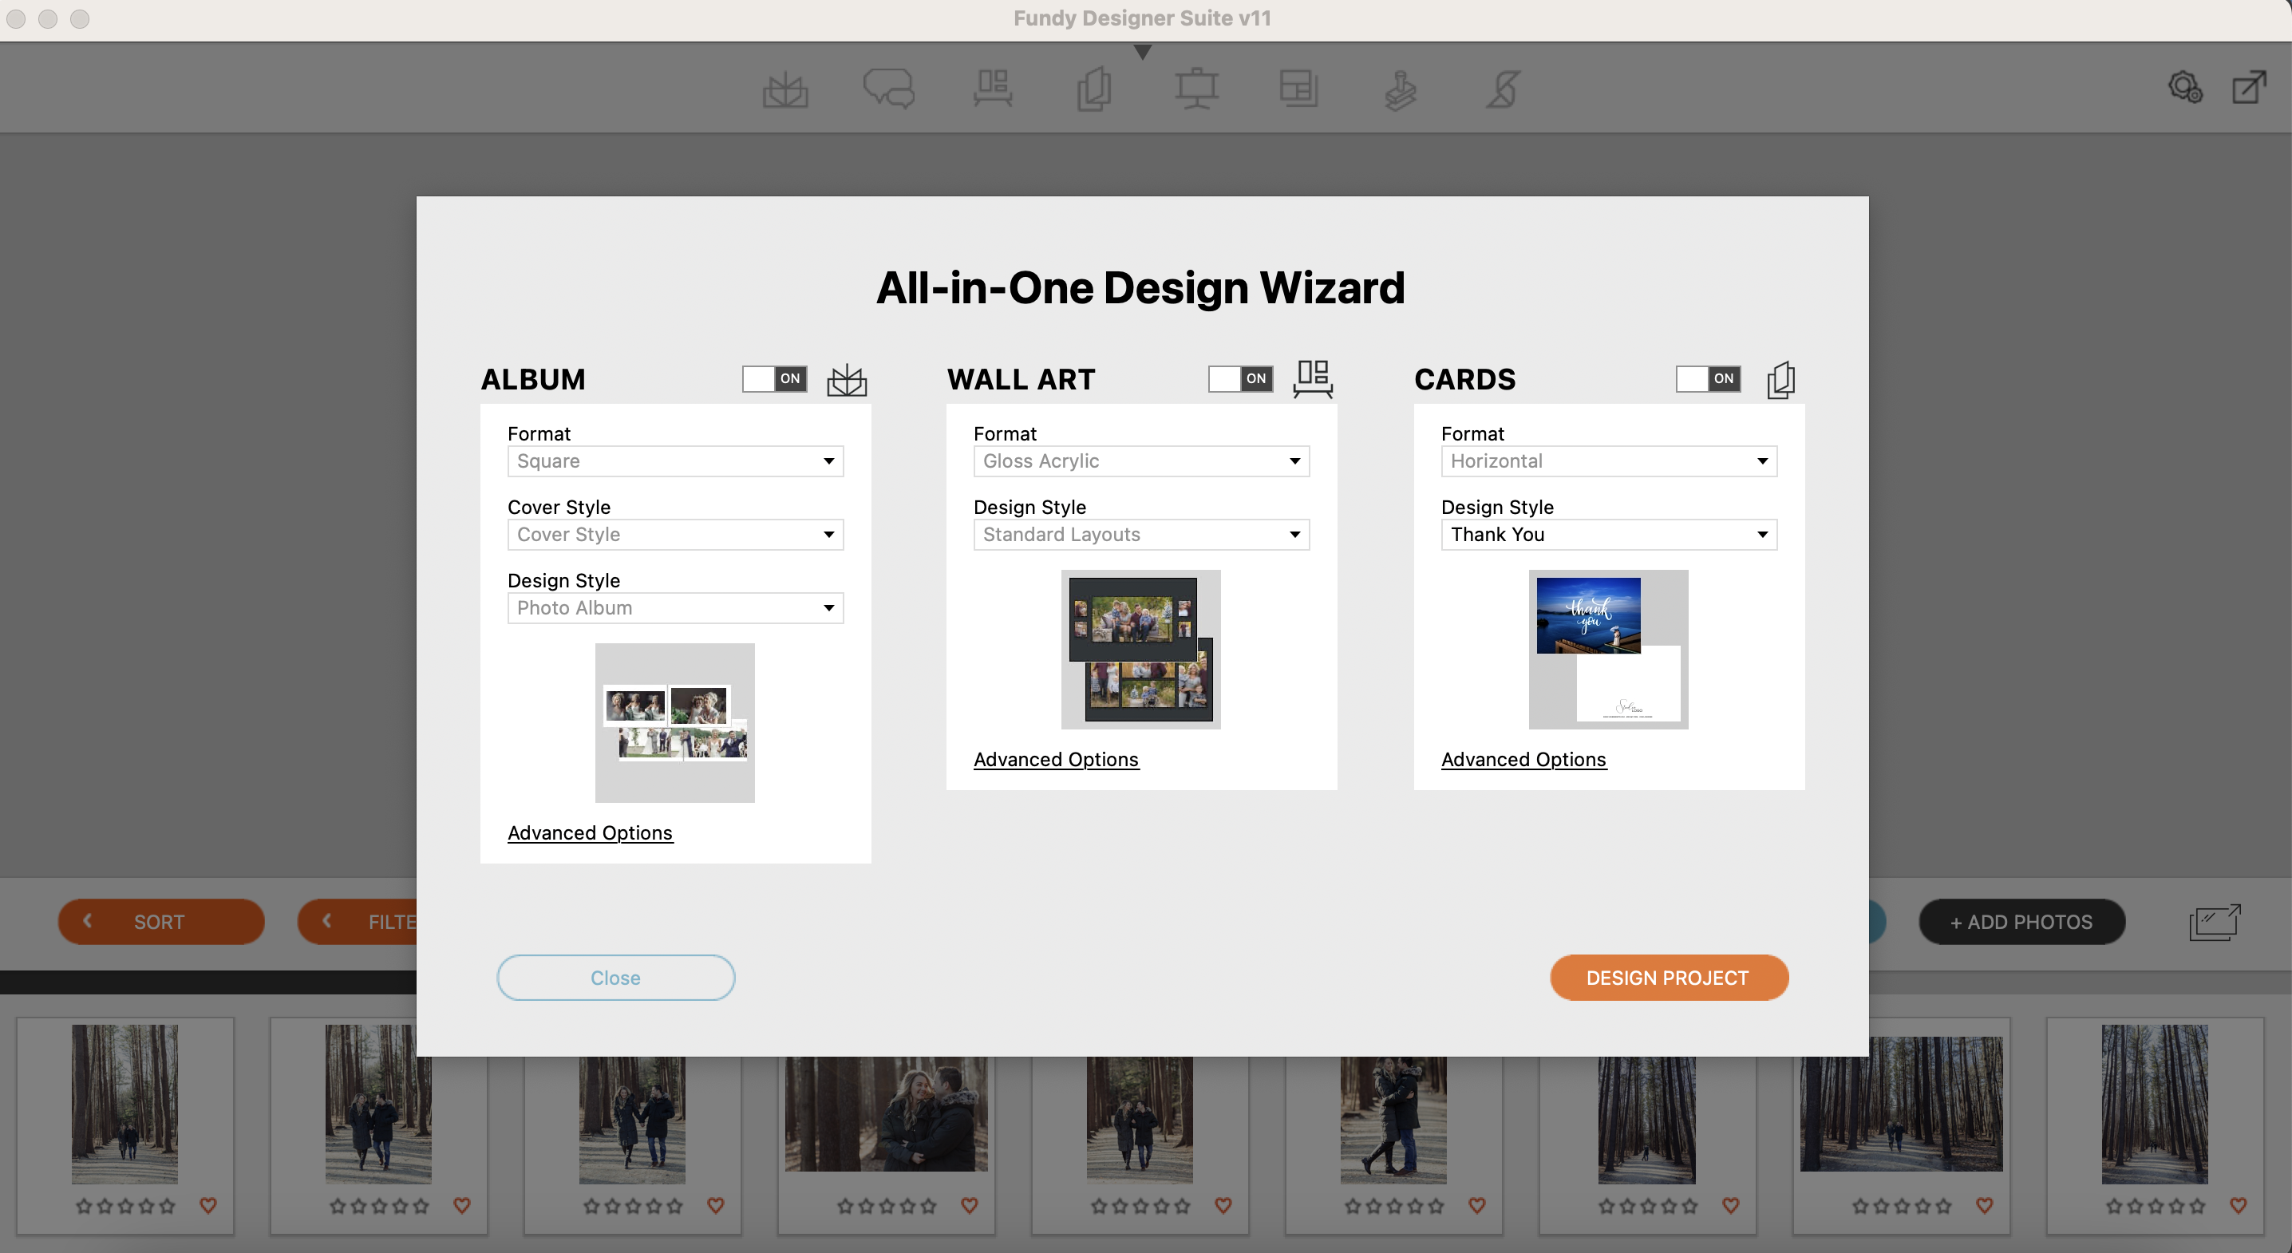Click the DESIGN PROJECT button
The image size is (2292, 1253).
pos(1668,978)
